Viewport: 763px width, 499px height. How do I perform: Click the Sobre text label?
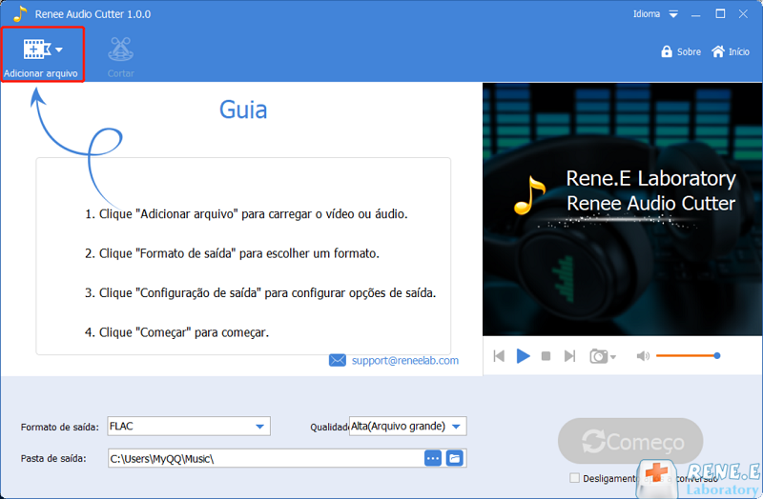pos(689,51)
